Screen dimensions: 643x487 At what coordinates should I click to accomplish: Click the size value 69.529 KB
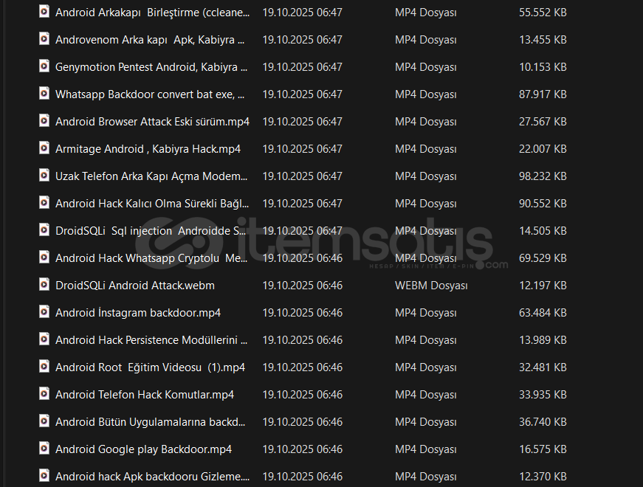tap(543, 258)
